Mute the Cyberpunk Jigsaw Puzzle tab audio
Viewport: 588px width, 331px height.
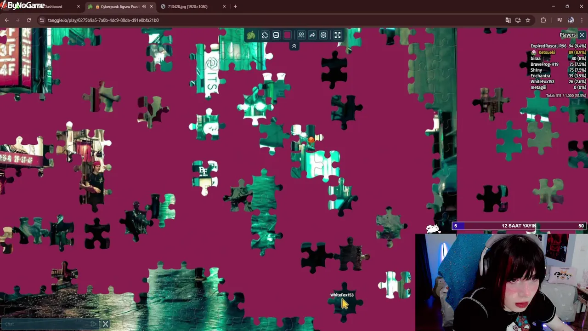144,6
